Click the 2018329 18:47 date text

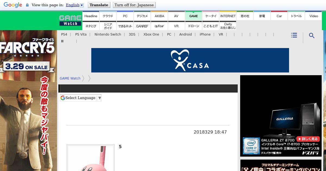(x=210, y=132)
